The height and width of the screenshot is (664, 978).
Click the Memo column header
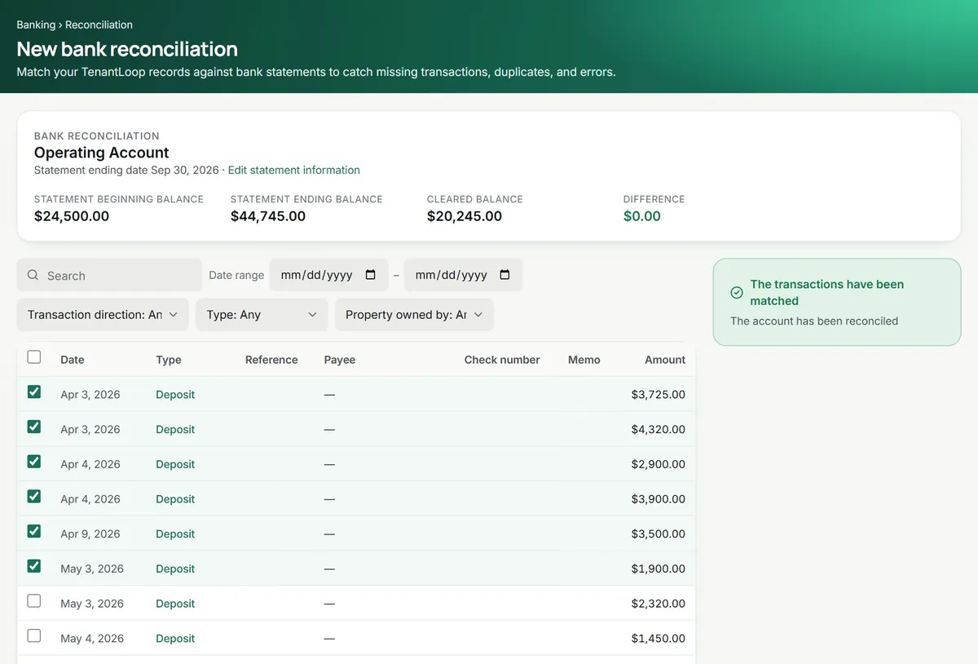(584, 360)
